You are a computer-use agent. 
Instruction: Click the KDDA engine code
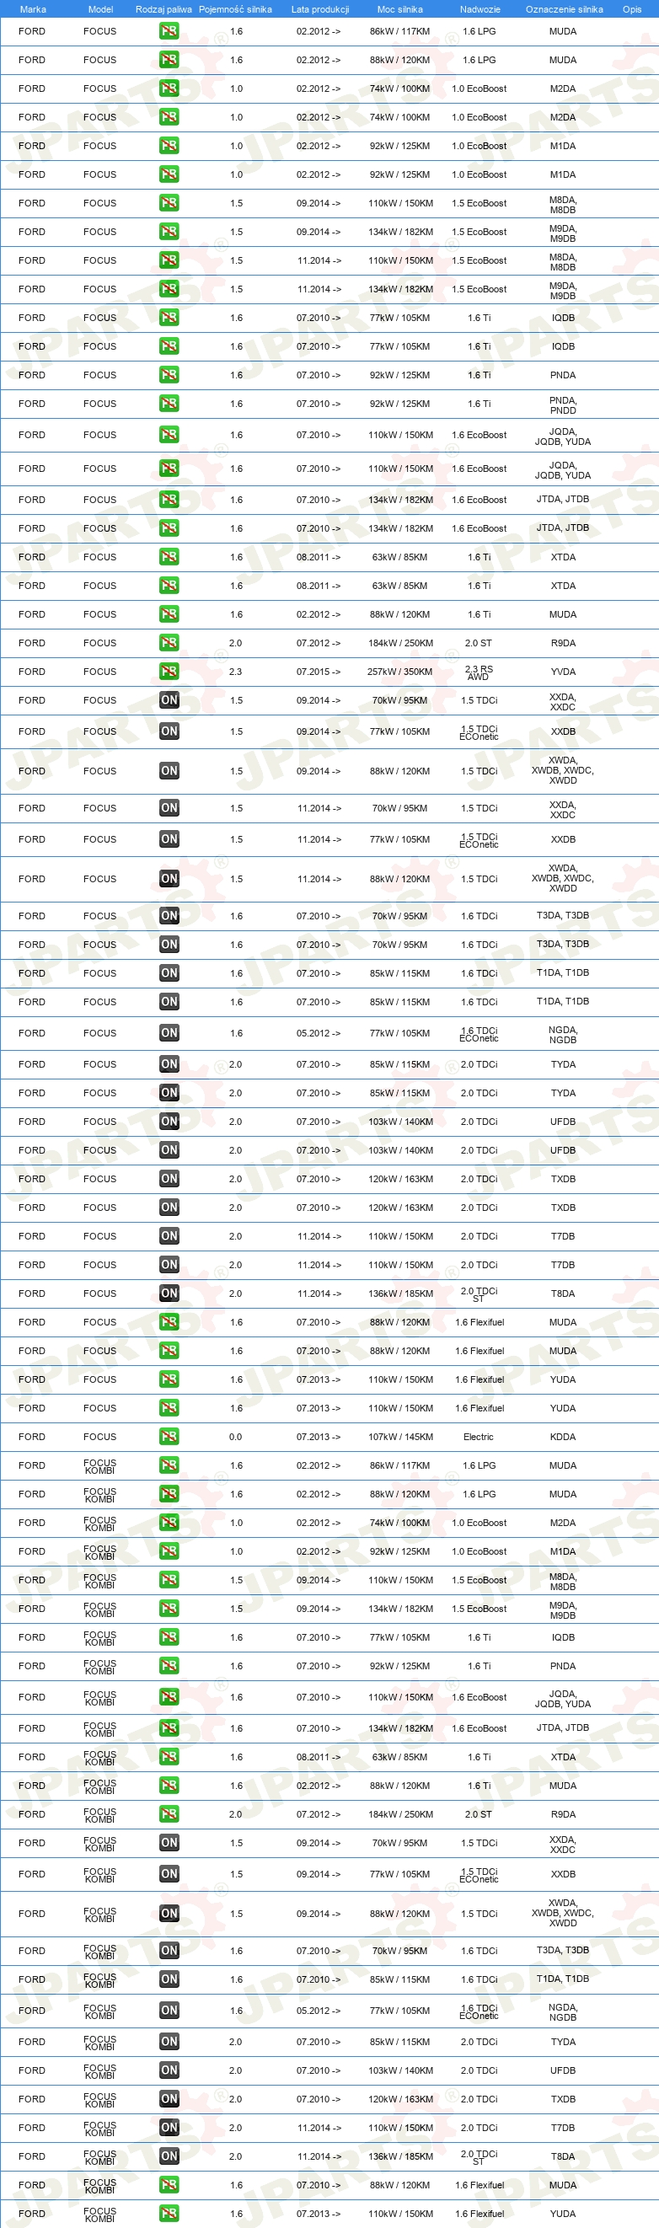tap(563, 1437)
